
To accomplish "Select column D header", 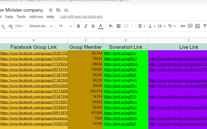I will tap(126, 40).
